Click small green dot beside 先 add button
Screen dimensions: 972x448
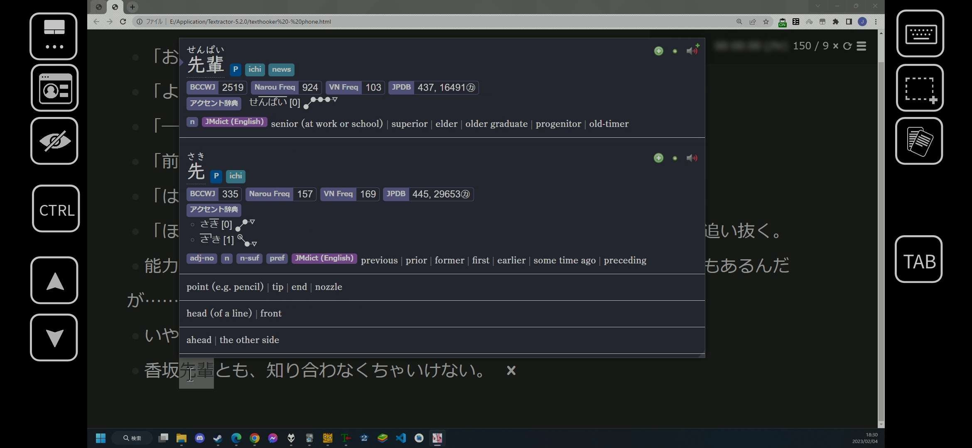675,158
